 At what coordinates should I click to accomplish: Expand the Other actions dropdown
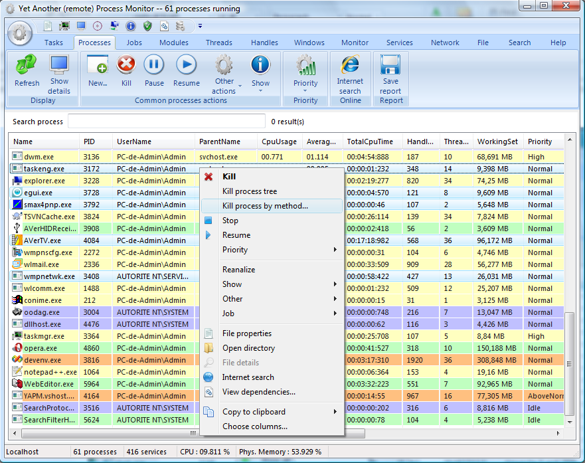tap(224, 74)
